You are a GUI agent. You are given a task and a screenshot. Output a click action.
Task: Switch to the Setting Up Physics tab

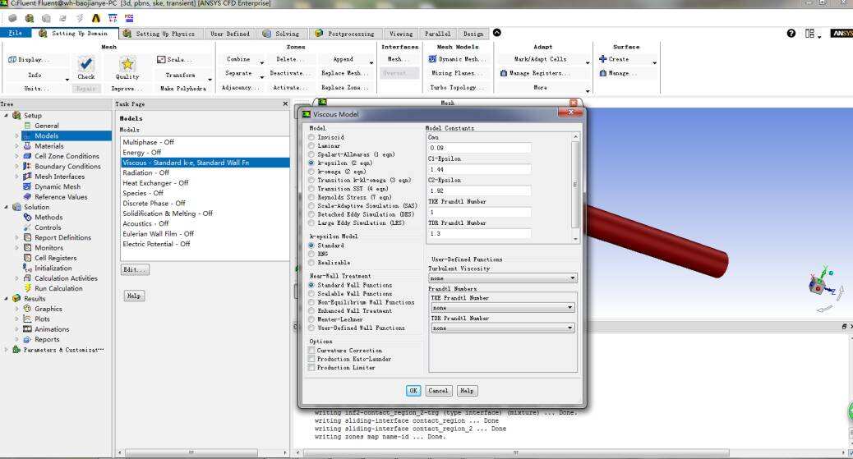pos(159,34)
